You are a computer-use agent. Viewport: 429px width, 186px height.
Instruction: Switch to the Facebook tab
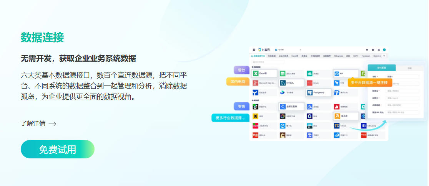click(366, 56)
